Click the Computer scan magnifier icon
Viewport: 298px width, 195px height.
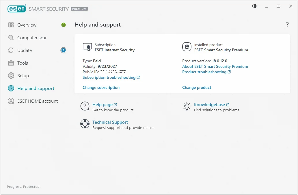point(11,37)
